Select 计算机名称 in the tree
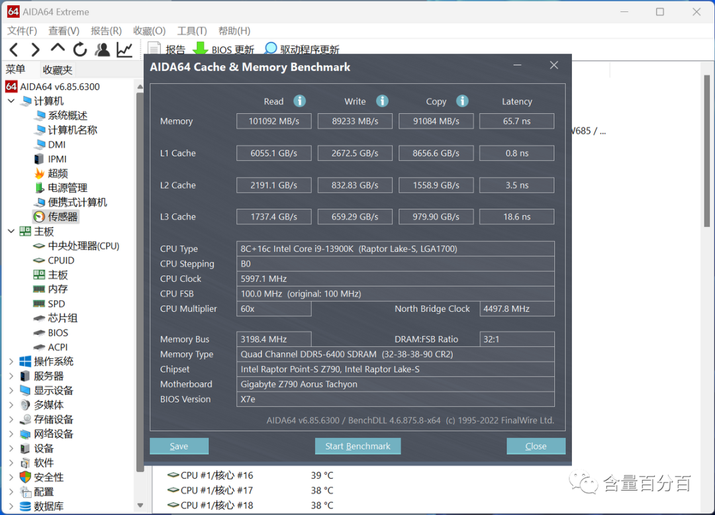The width and height of the screenshot is (715, 515). coord(66,130)
